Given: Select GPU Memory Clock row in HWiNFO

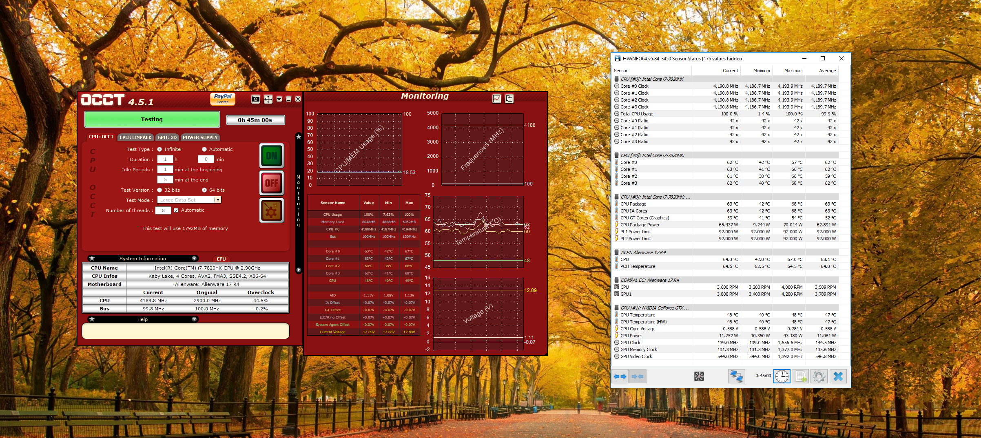Looking at the screenshot, I should click(x=725, y=350).
